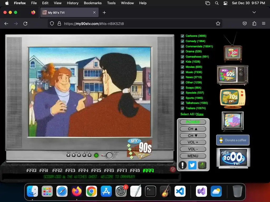Uncheck the Cartoons (3695) checkbox
This screenshot has width=270, height=202.
coord(182,36)
